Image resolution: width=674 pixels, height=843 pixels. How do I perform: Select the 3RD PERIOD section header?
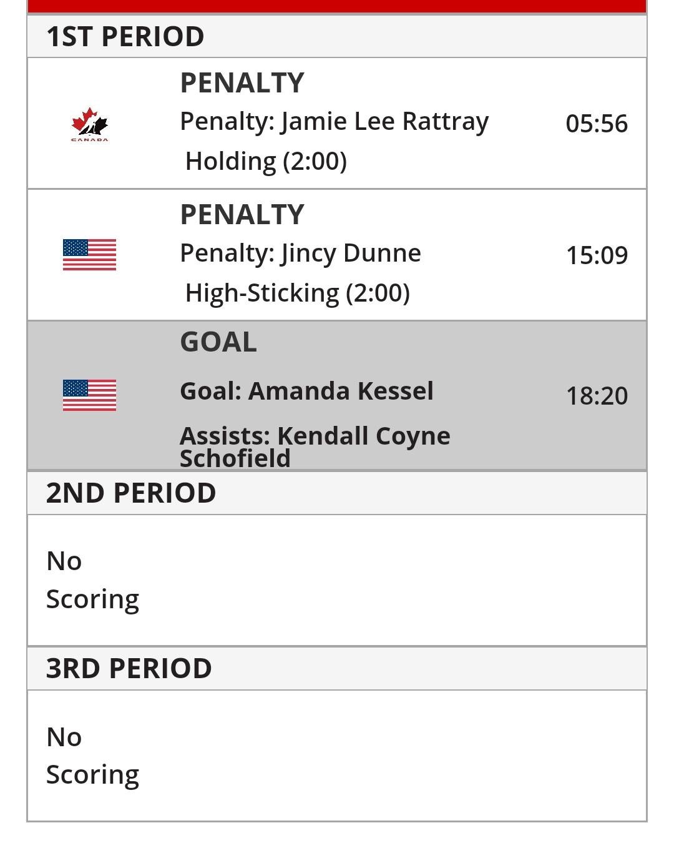click(129, 668)
